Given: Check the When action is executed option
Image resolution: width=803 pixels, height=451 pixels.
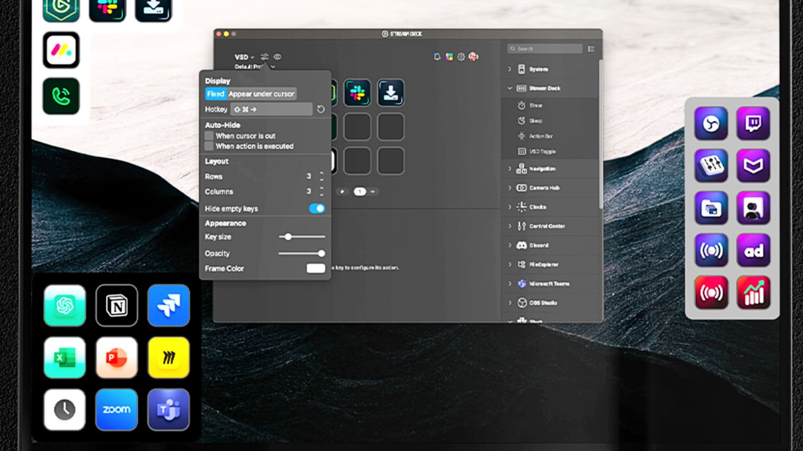Looking at the screenshot, I should tap(210, 146).
